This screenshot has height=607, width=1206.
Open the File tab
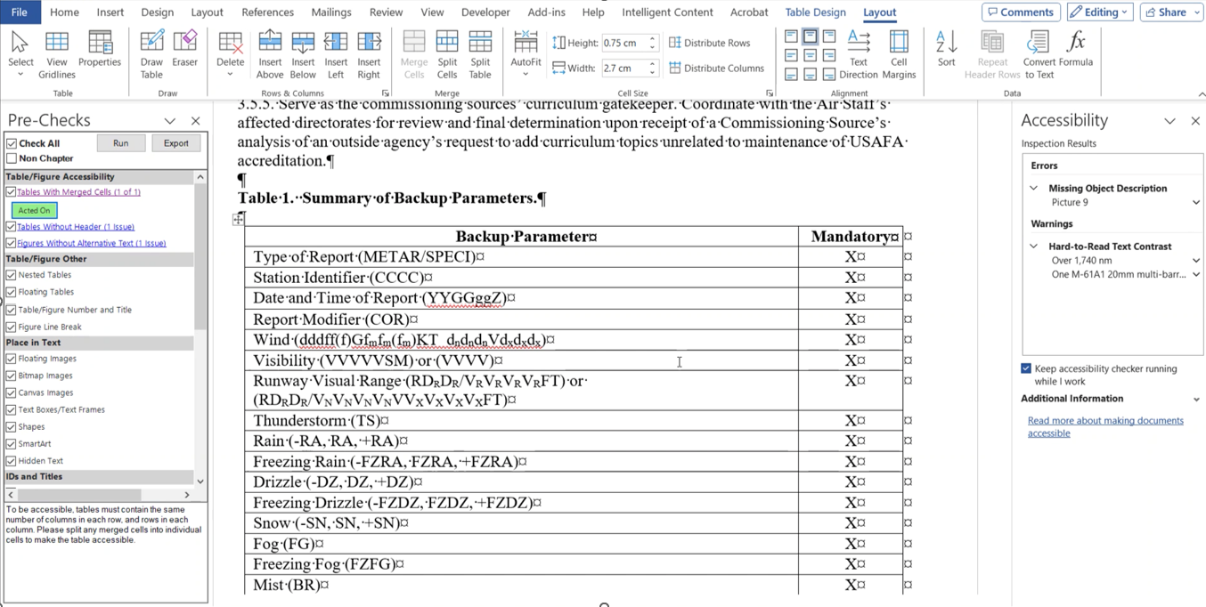tap(19, 12)
